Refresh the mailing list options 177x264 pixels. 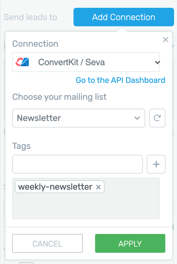click(157, 118)
